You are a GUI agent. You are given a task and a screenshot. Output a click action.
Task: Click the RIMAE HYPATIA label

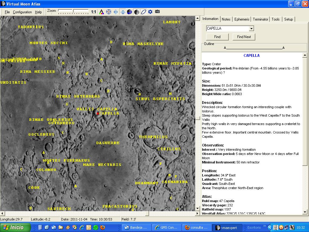pos(172,63)
